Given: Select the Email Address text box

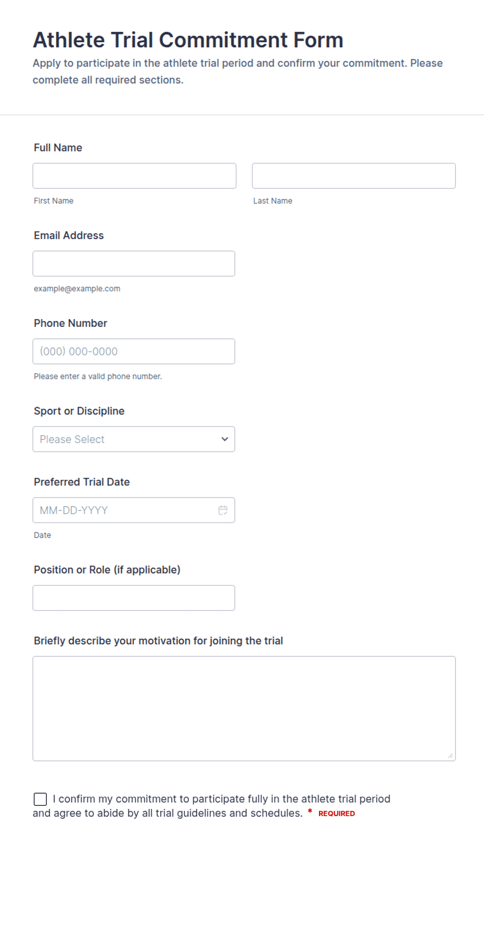Looking at the screenshot, I should 134,264.
